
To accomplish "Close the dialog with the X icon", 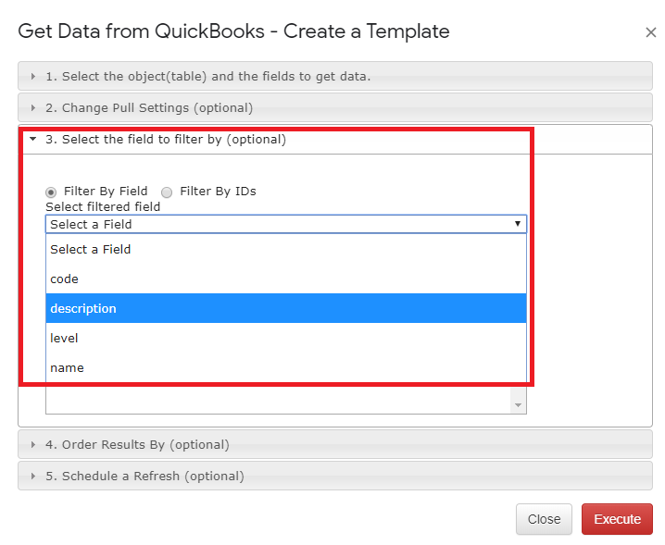I will click(x=650, y=32).
